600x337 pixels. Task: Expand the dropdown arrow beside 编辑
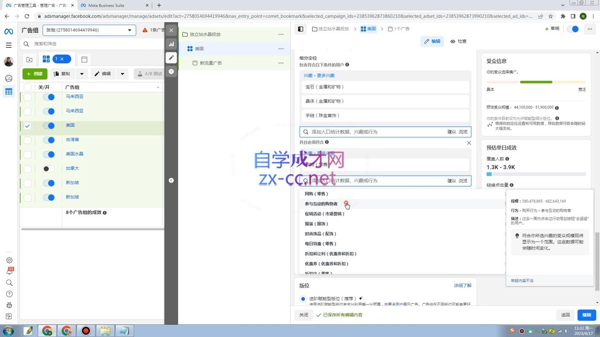coord(122,74)
